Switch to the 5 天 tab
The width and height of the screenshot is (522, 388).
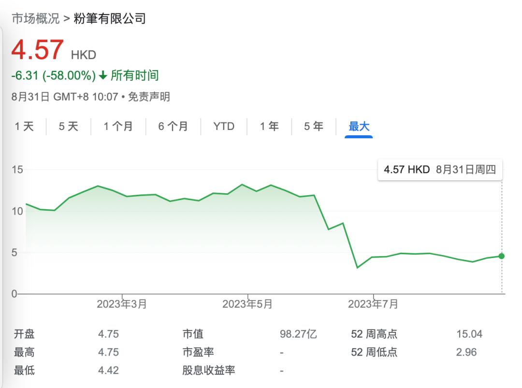coord(68,127)
